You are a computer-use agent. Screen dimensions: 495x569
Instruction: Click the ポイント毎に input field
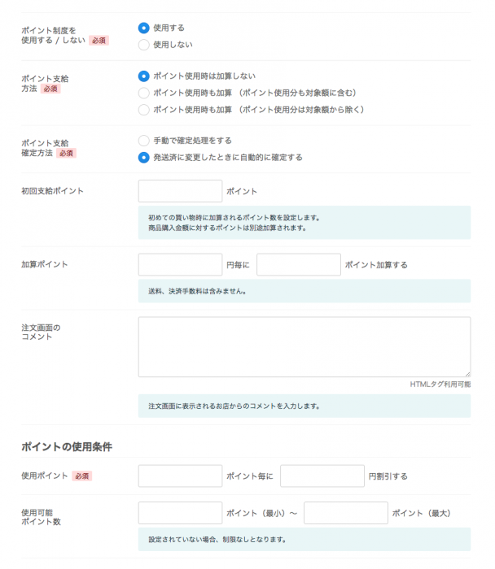(180, 476)
